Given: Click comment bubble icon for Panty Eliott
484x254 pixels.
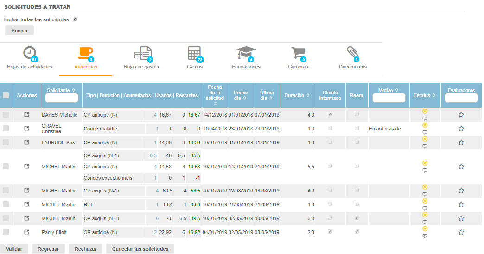Looking at the screenshot, I should [x=425, y=236].
